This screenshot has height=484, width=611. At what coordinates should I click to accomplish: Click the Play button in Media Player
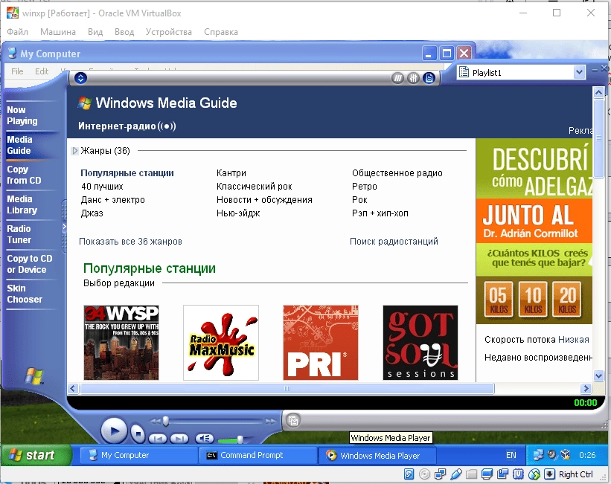pyautogui.click(x=114, y=431)
